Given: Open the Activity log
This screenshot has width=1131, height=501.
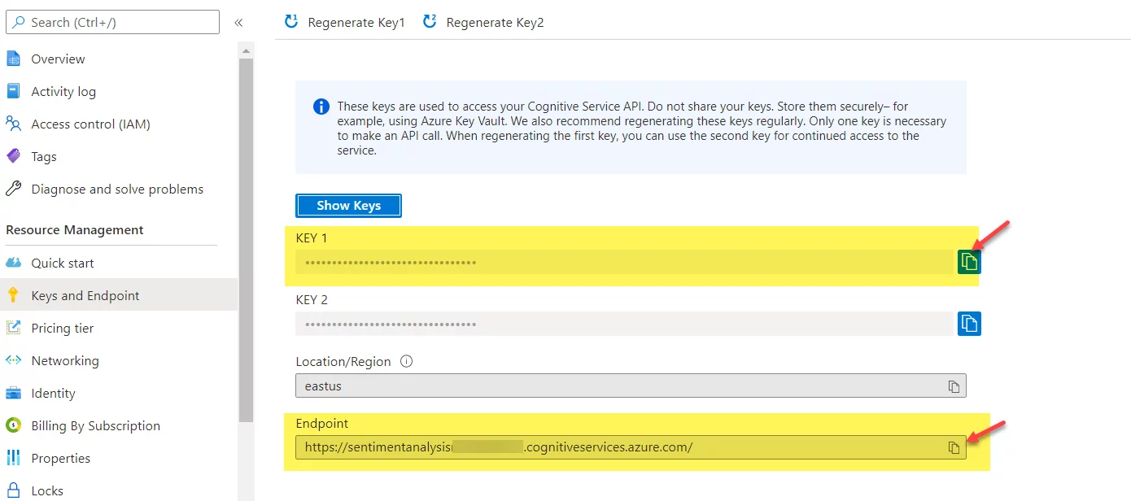Looking at the screenshot, I should pyautogui.click(x=63, y=91).
